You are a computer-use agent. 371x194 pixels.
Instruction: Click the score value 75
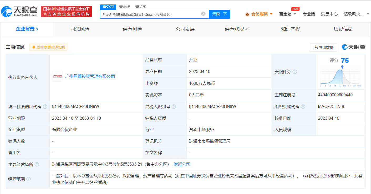pyautogui.click(x=345, y=61)
